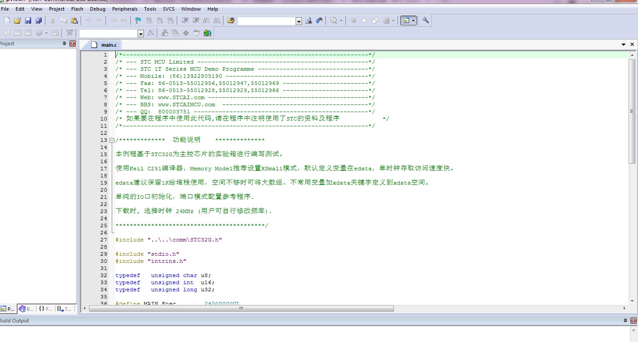Open the editor tab list dropdown arrow
This screenshot has width=638, height=342.
[x=624, y=44]
